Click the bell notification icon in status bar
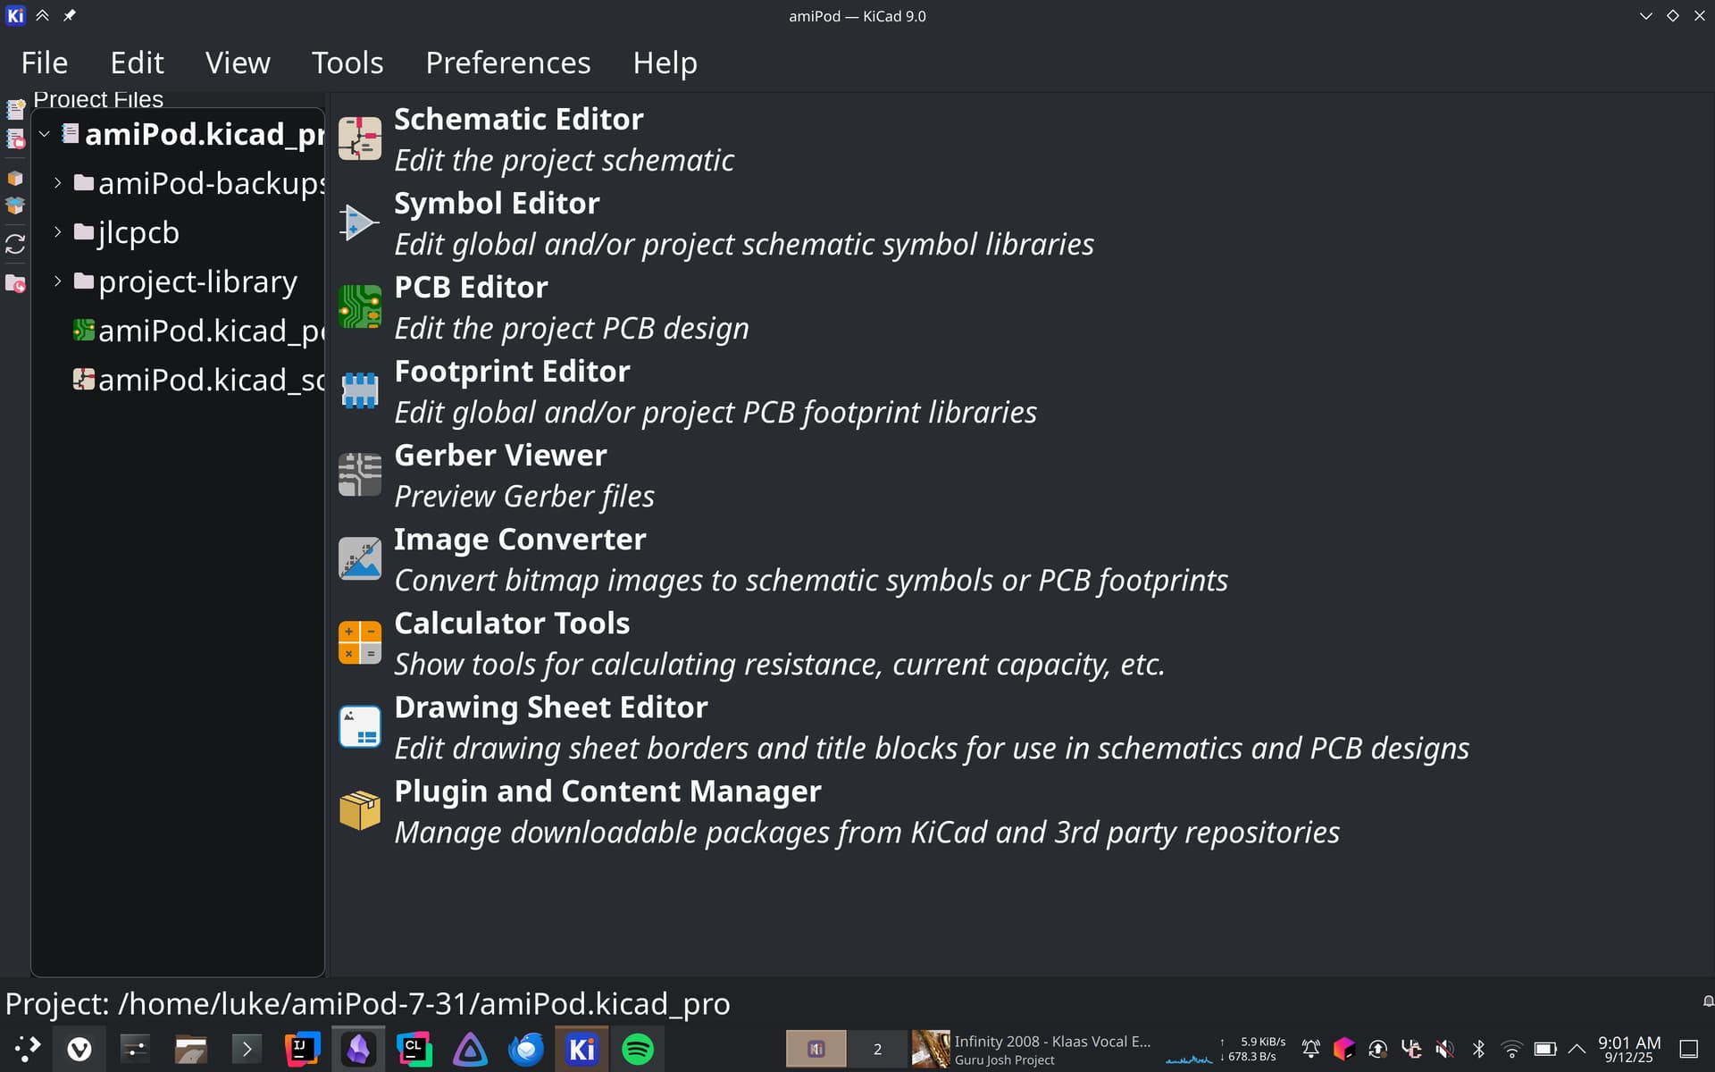This screenshot has height=1072, width=1715. (x=1707, y=1002)
